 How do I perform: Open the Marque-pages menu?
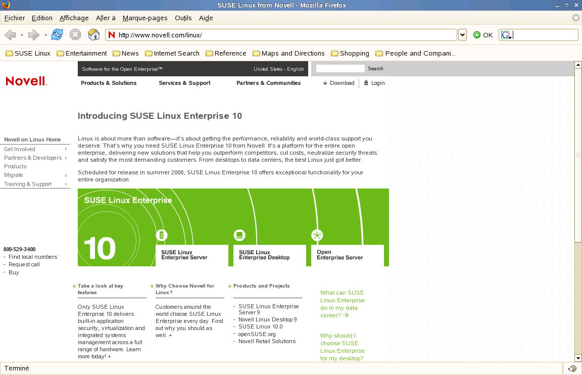pyautogui.click(x=145, y=18)
